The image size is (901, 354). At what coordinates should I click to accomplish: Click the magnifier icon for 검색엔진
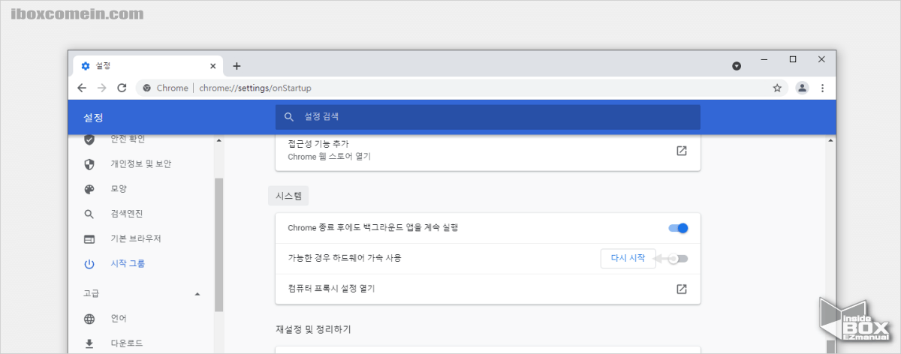(89, 214)
